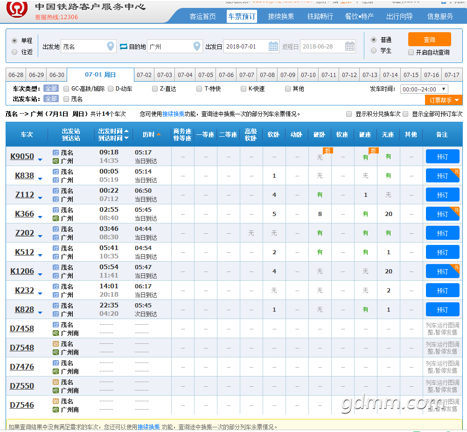This screenshot has height=432, width=467.
Task: Select student ticket type radio button
Action: [x=374, y=50]
